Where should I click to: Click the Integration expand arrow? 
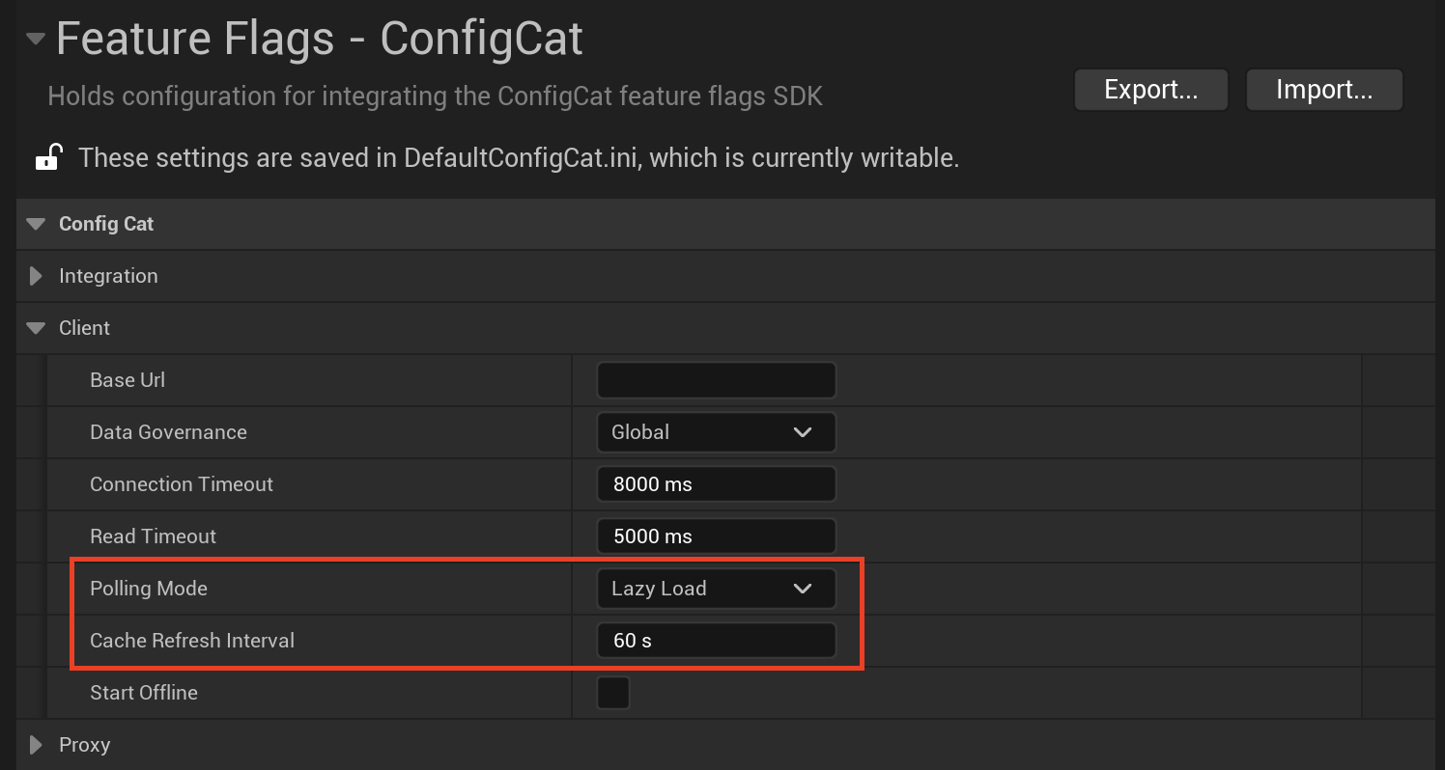(x=36, y=276)
